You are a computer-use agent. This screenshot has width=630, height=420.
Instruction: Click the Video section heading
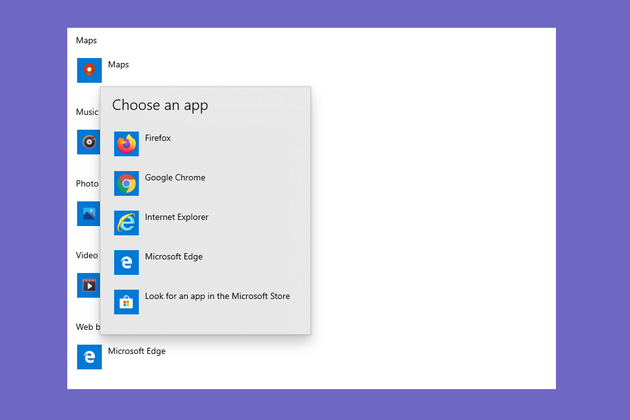click(87, 255)
